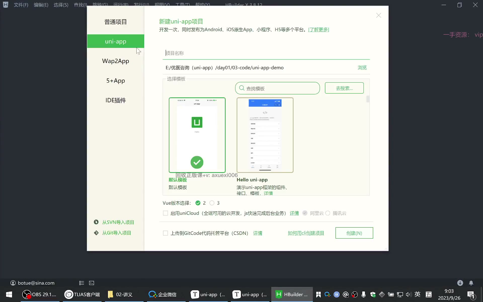
Task: Click the 创建(N) button
Action: [354, 233]
